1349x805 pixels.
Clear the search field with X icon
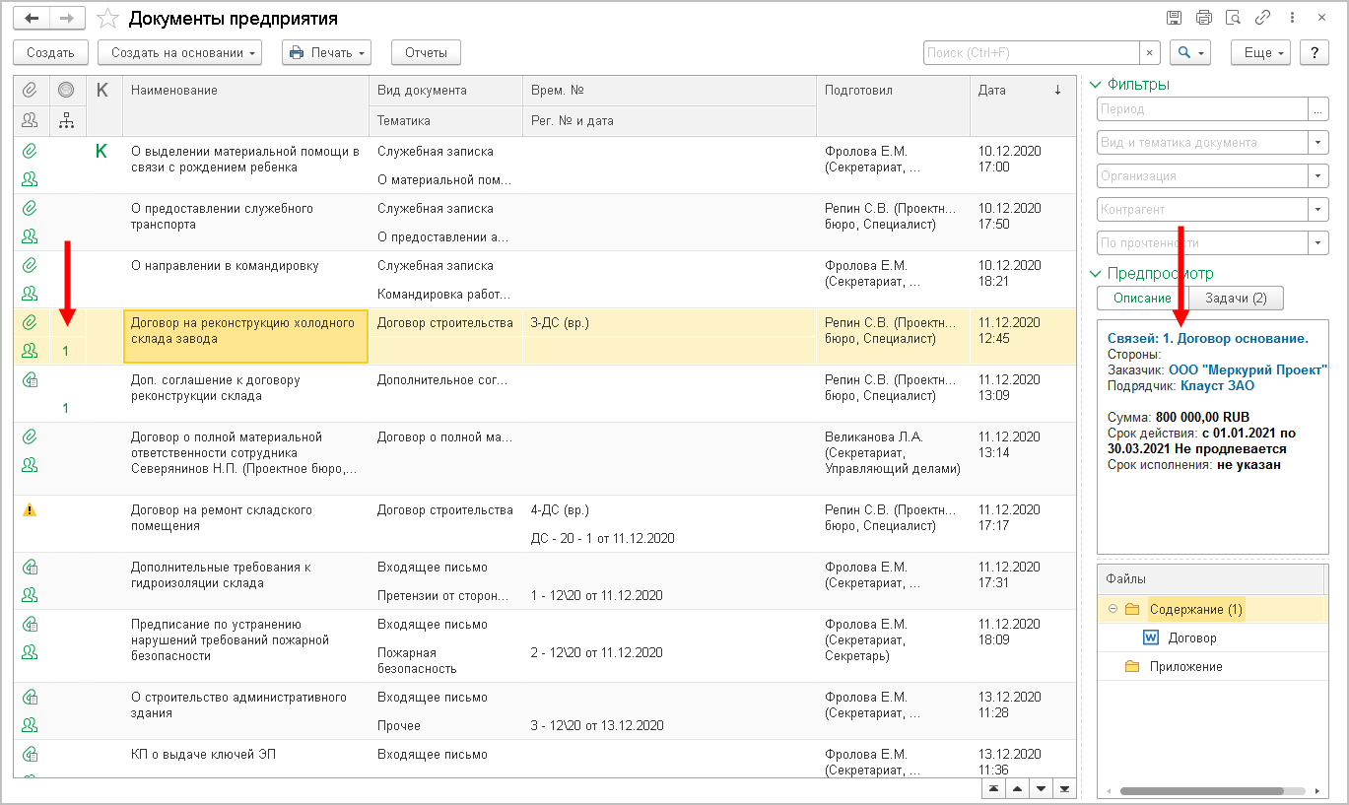[x=1150, y=53]
